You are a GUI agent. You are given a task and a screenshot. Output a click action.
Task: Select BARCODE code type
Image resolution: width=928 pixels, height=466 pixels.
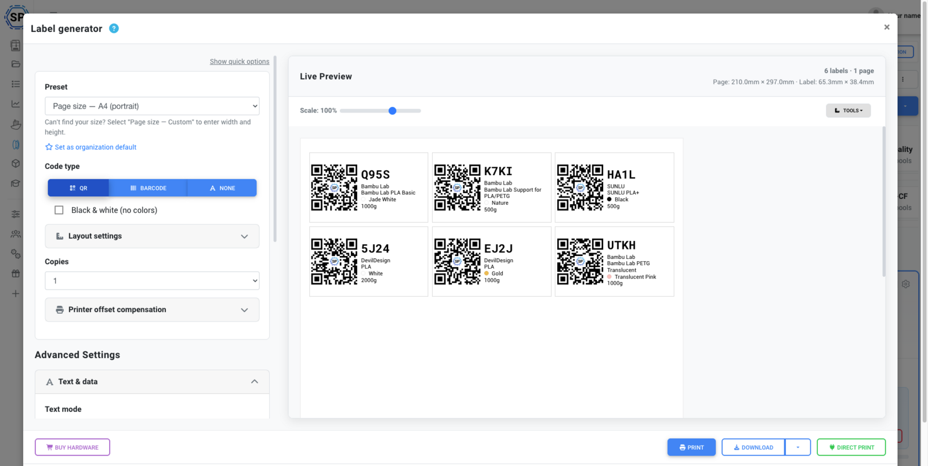pos(148,188)
